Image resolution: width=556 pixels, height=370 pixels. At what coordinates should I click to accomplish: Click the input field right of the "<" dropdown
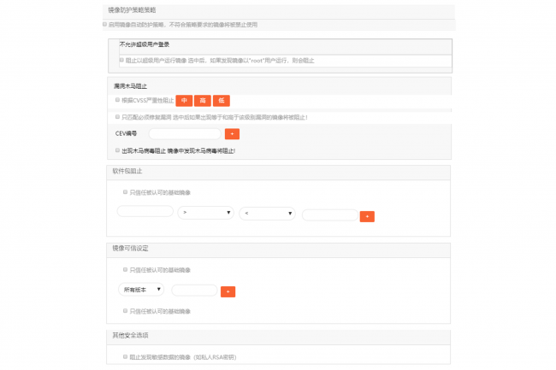(x=329, y=215)
